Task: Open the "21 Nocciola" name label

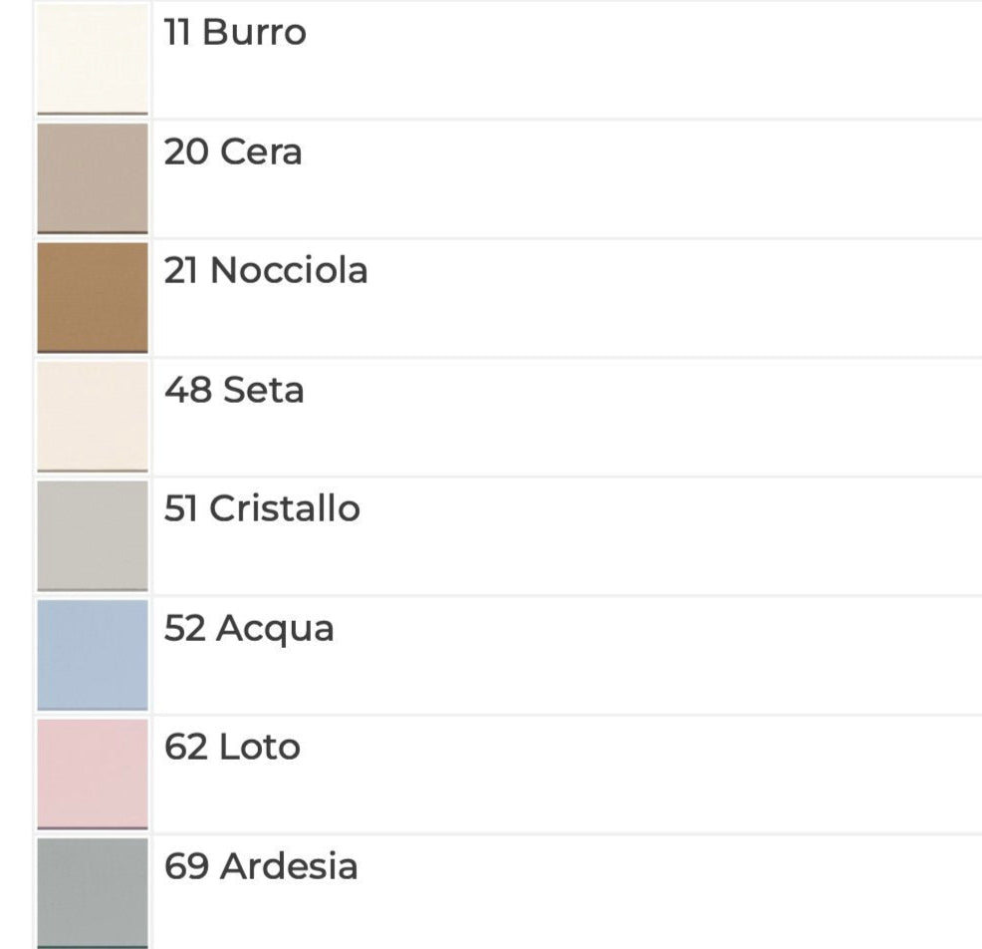Action: pyautogui.click(x=266, y=271)
